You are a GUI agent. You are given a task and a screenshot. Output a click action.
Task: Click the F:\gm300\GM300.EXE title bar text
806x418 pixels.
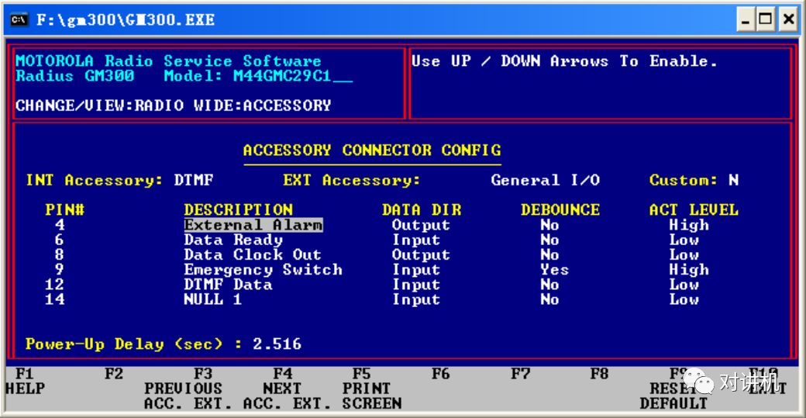[x=126, y=20]
